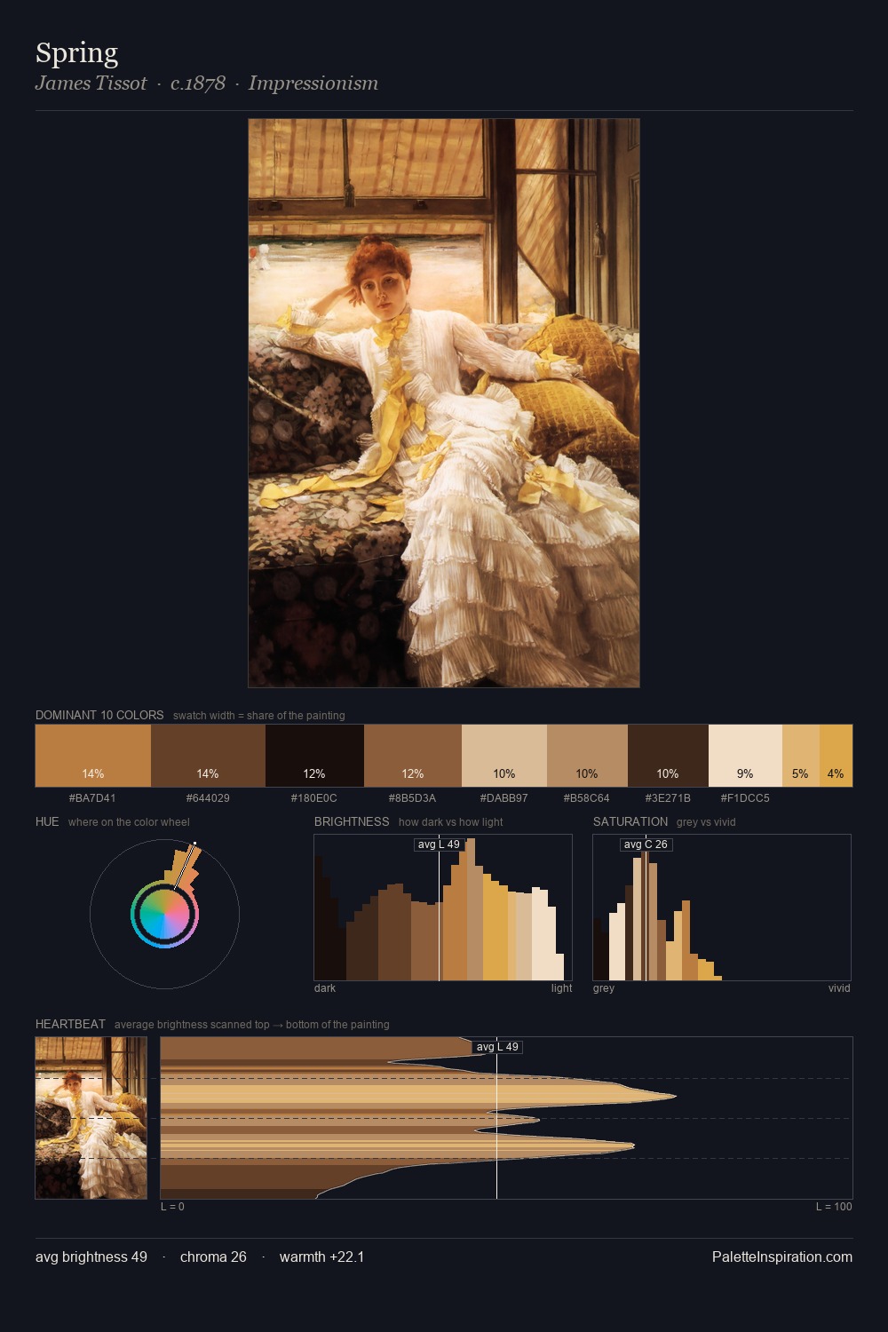
Task: Click the date "c.1878" in subtitle
Action: click(198, 83)
